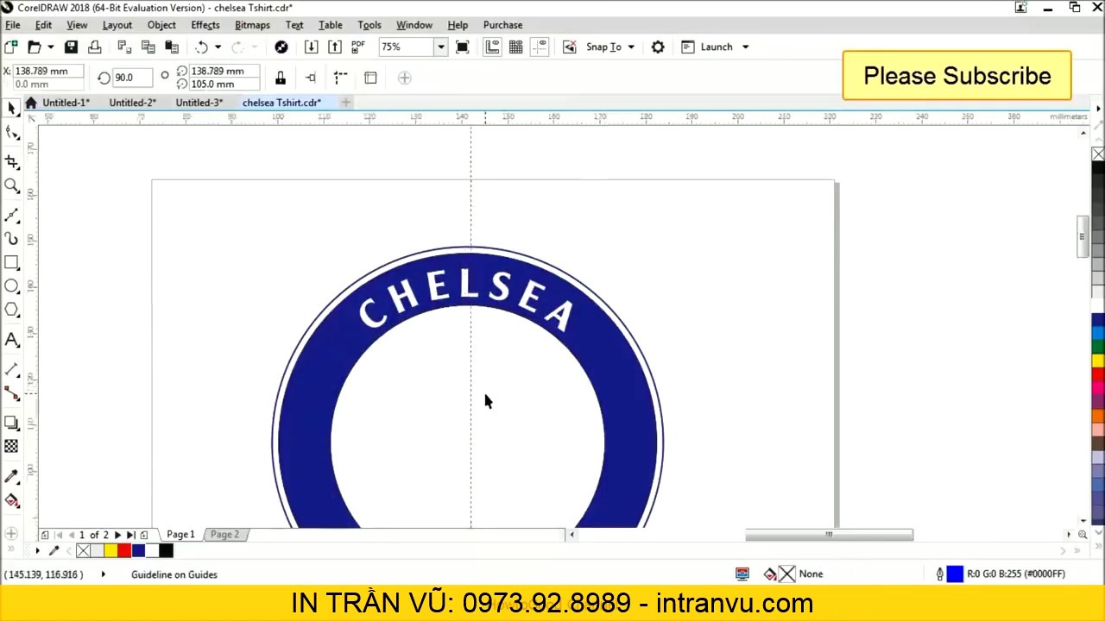Screen dimensions: 1105x621
Task: Select the Polygon tool
Action: click(x=11, y=310)
